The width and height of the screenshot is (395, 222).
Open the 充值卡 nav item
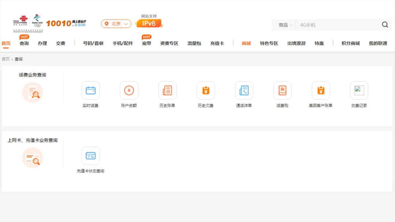217,44
